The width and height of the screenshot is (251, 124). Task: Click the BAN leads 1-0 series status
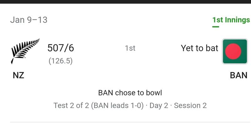pyautogui.click(x=117, y=106)
